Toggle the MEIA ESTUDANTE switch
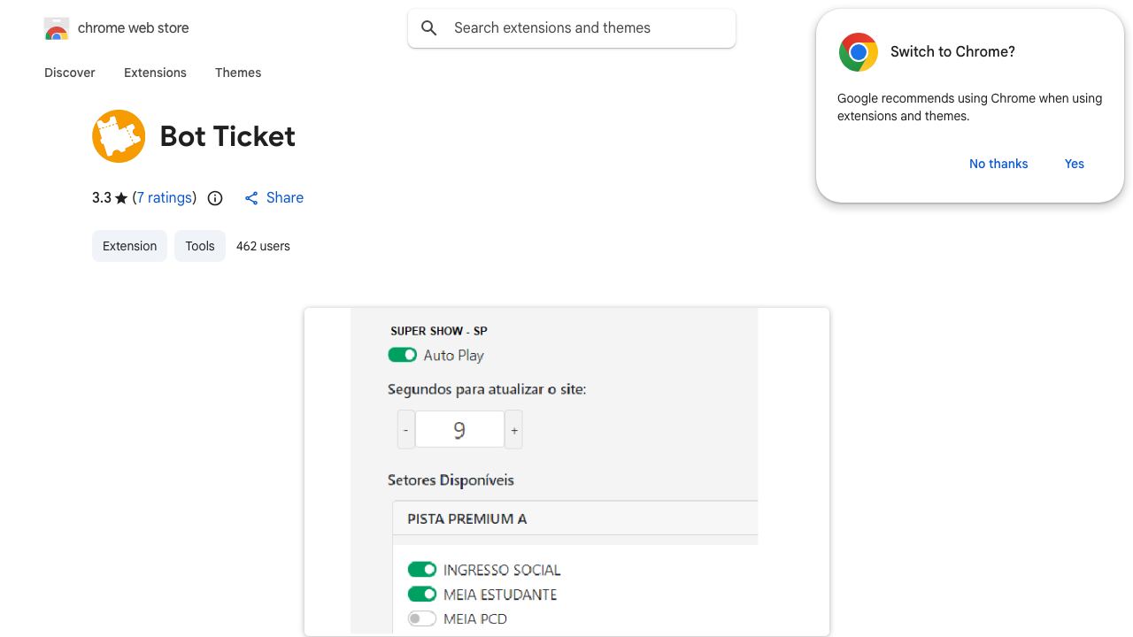Viewport: 1133px width, 637px height. click(x=422, y=594)
